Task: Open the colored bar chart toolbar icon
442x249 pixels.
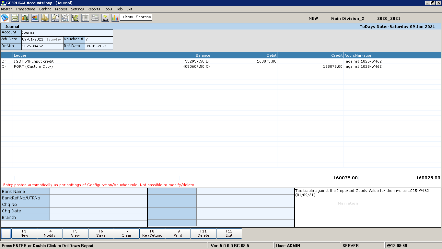Action: point(115,18)
